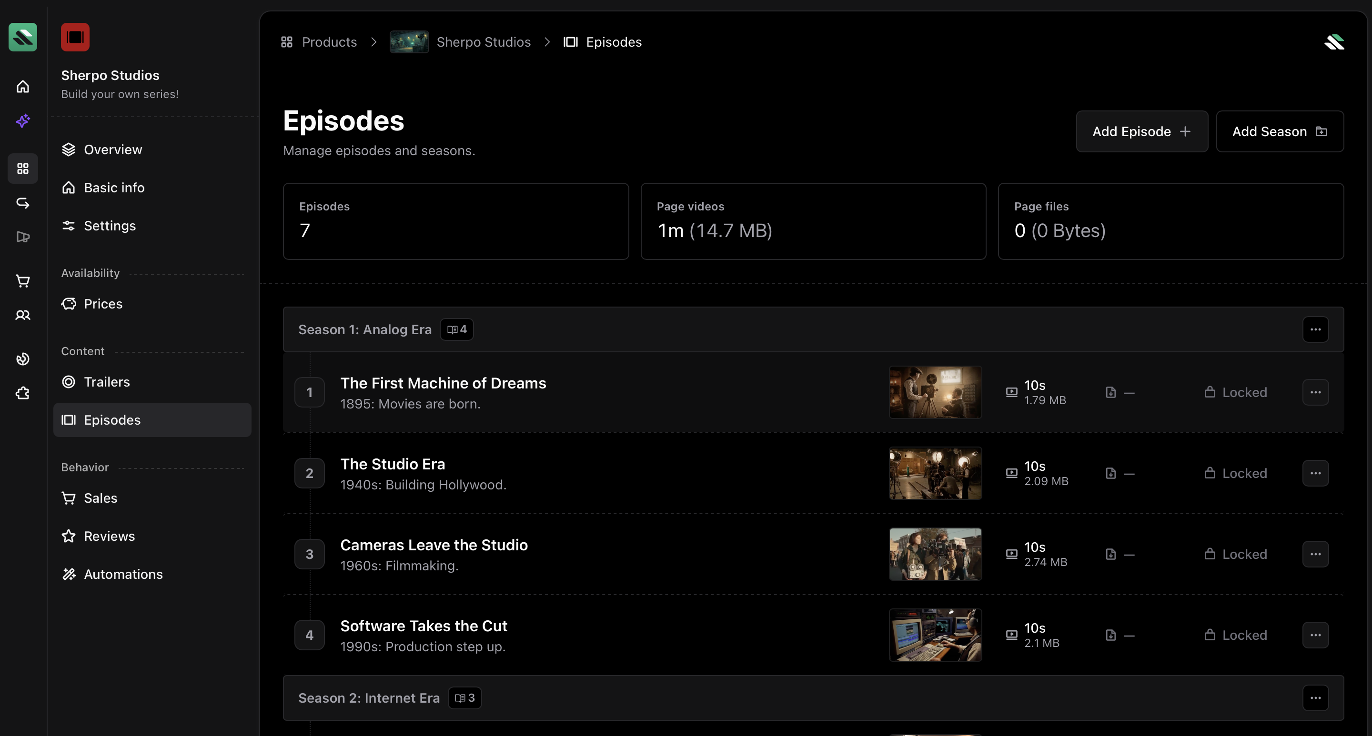Open the puzzle-piece integrations icon
This screenshot has width=1372, height=736.
22,393
